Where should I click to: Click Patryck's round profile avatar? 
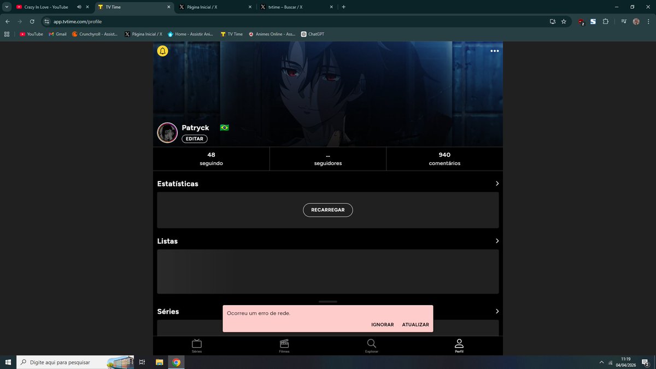point(167,132)
